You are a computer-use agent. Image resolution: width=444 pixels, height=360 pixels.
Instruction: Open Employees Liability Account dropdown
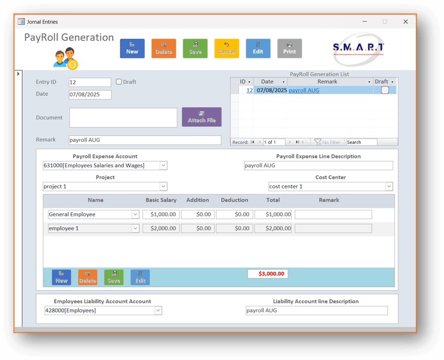point(158,311)
